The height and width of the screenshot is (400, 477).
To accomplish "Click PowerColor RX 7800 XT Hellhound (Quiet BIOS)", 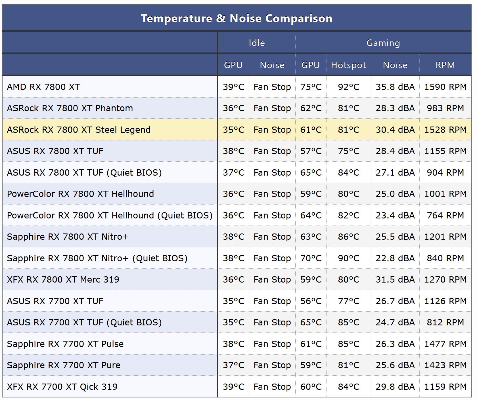I will tap(110, 215).
